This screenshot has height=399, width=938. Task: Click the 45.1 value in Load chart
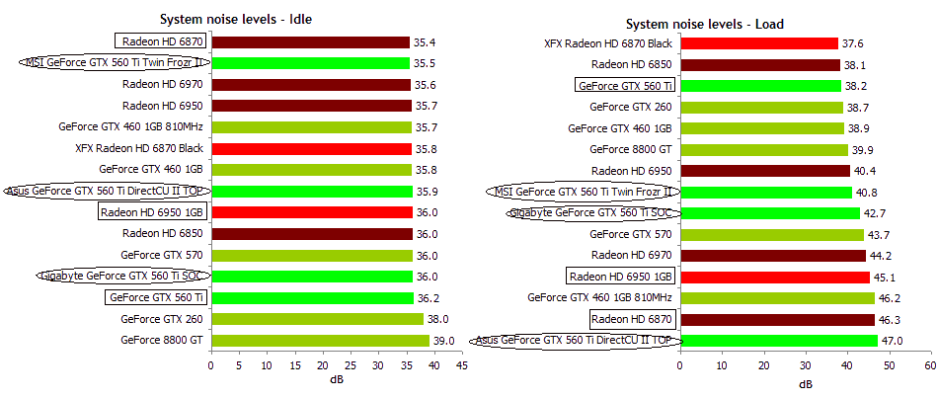[x=884, y=278]
